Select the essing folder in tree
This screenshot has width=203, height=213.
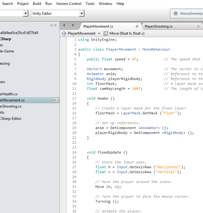pos(5,63)
